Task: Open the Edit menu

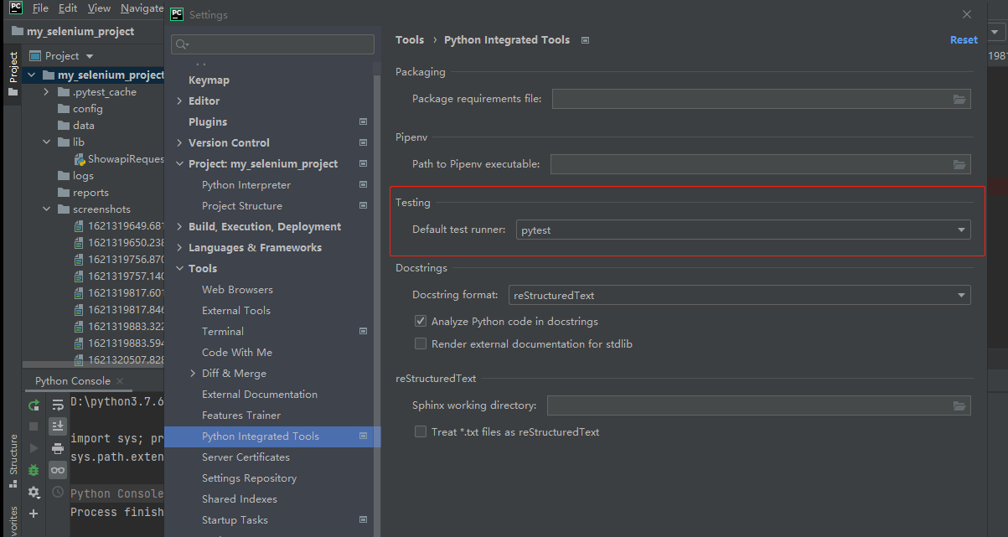Action: pos(68,8)
